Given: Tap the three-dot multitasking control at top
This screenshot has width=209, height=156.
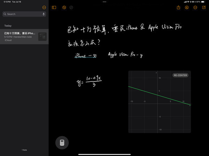Looking at the screenshot, I should tap(104, 2).
